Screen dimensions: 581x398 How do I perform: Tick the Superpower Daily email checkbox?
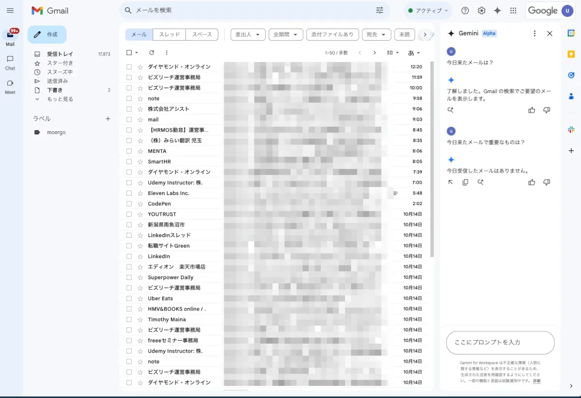129,278
